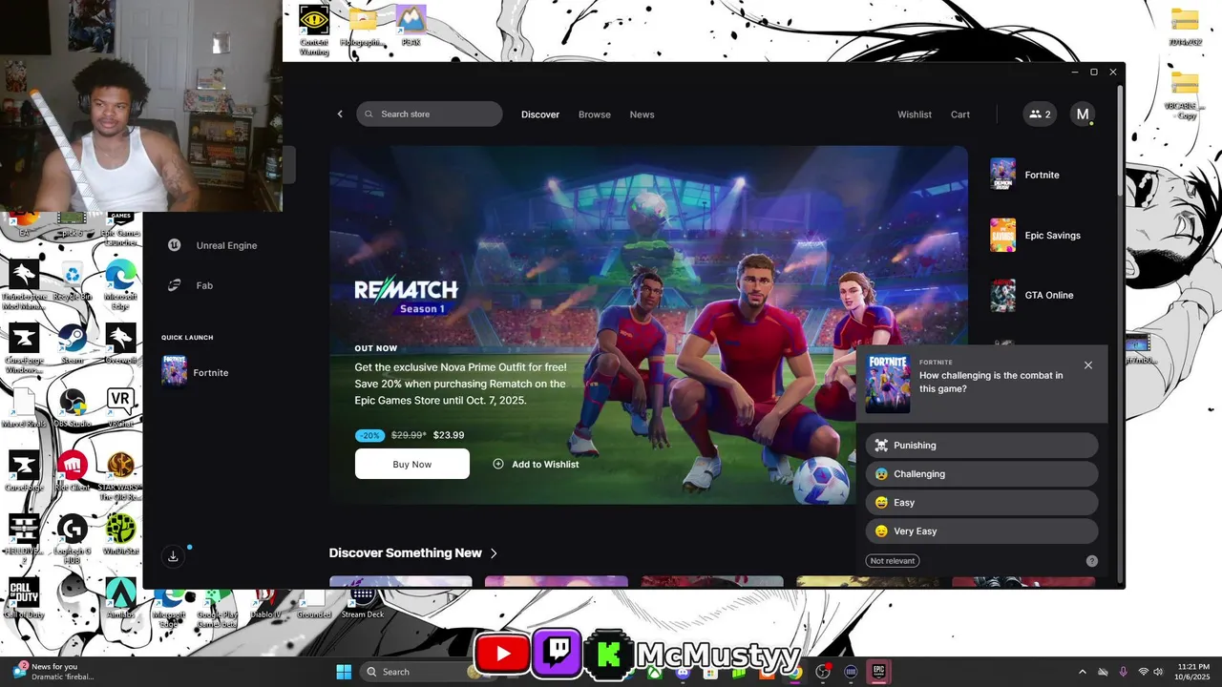Focus the Search store field
This screenshot has height=687, width=1222.
click(x=430, y=114)
